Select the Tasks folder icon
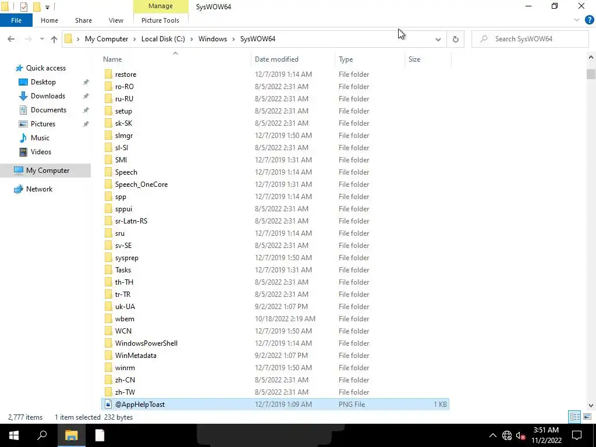Screen dimensions: 596x447 point(108,270)
